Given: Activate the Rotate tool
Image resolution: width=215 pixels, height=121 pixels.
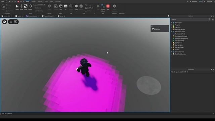Looking at the screenshot, I should pyautogui.click(x=30, y=6).
